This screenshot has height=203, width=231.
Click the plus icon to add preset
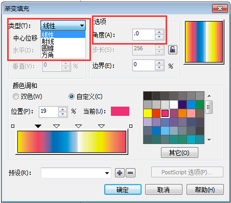point(120,173)
